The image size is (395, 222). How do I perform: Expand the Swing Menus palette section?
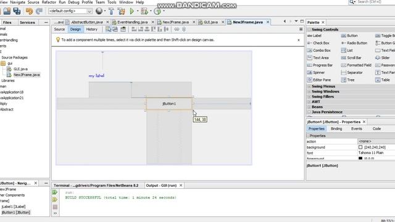[x=309, y=86]
